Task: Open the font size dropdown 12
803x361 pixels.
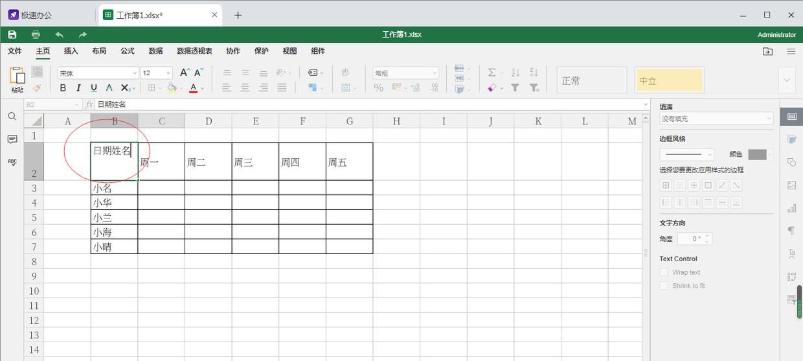Action: (x=157, y=73)
